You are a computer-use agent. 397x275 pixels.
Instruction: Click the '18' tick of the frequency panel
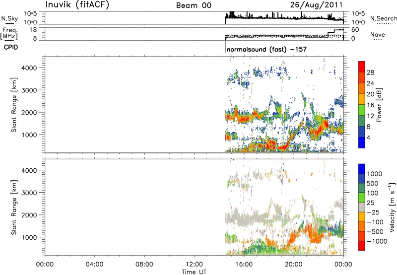[33, 30]
